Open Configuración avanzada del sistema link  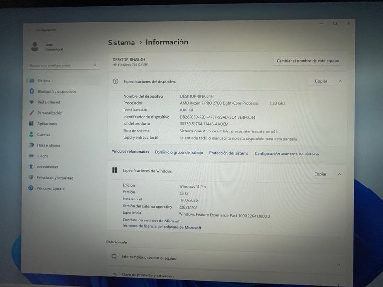[x=287, y=154]
